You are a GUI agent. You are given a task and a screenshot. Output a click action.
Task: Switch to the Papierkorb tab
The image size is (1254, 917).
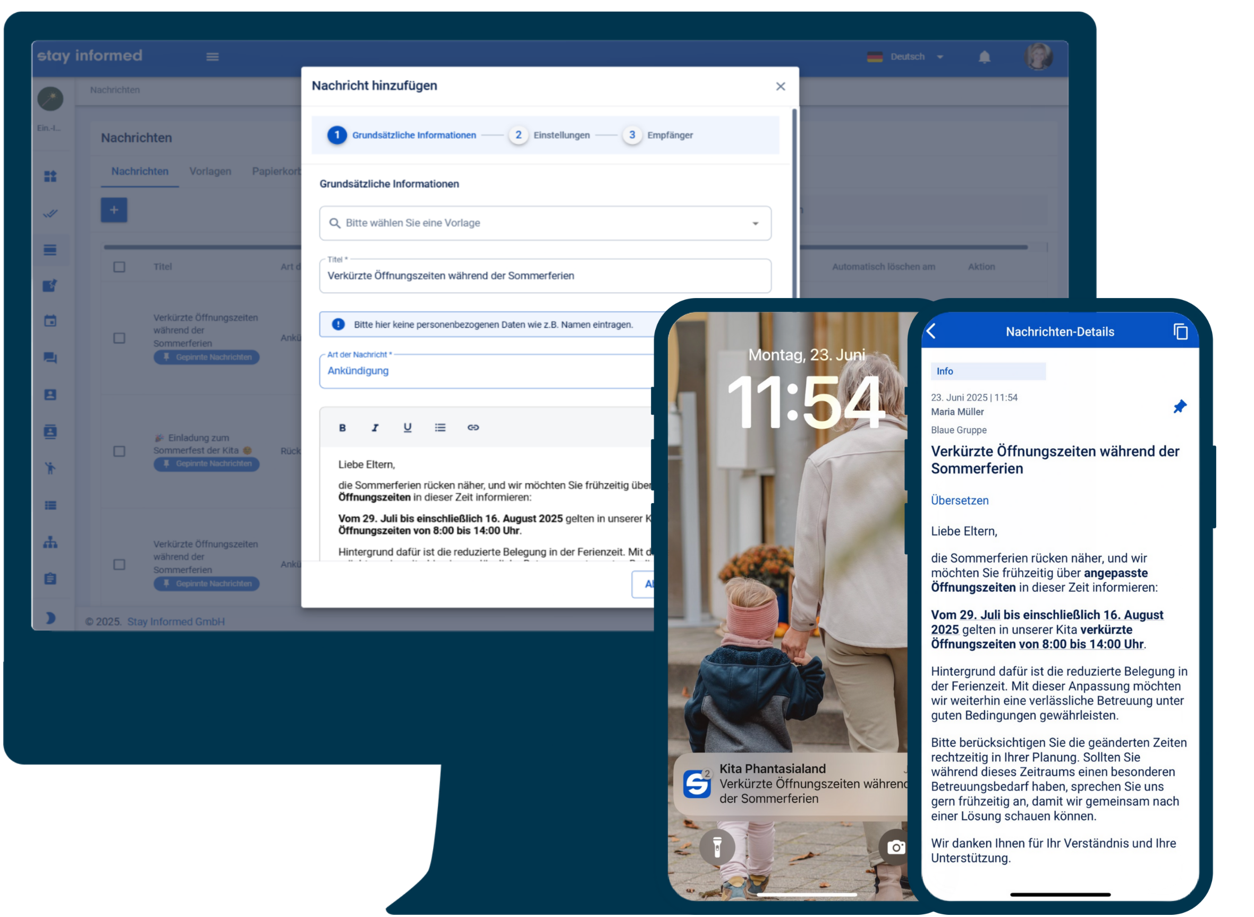(276, 171)
